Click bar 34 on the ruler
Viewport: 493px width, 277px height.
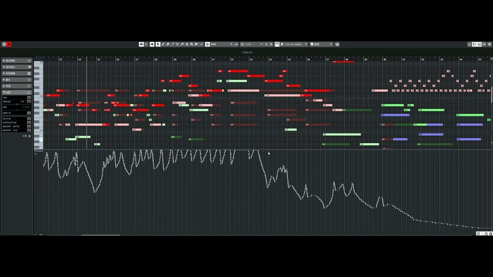click(270, 59)
